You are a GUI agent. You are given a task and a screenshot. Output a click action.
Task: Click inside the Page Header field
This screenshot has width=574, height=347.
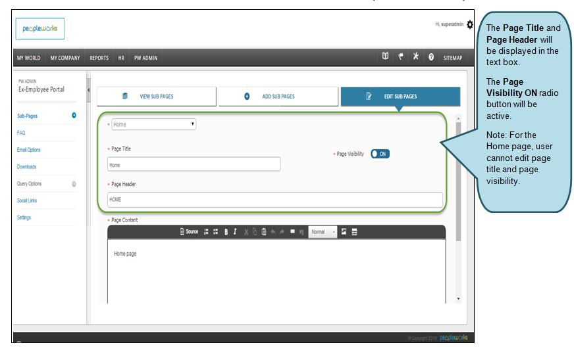tap(275, 200)
